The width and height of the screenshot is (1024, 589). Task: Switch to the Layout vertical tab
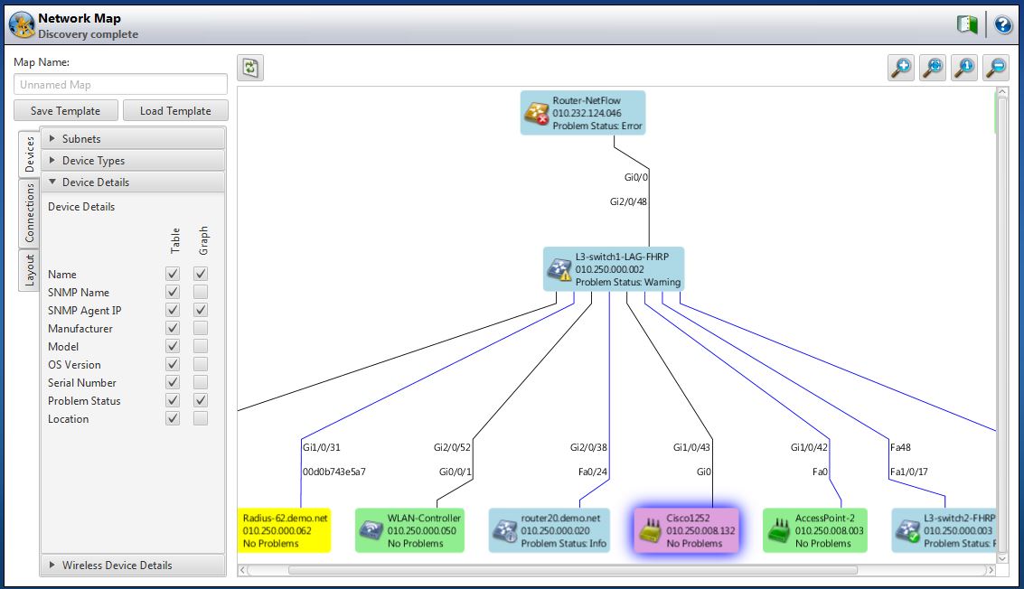[x=29, y=270]
